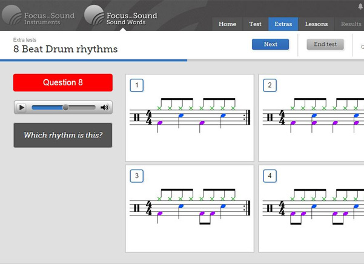Go to the Home tab
364x264 pixels.
point(227,24)
